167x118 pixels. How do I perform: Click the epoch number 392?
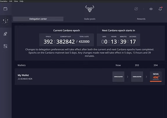48,42
